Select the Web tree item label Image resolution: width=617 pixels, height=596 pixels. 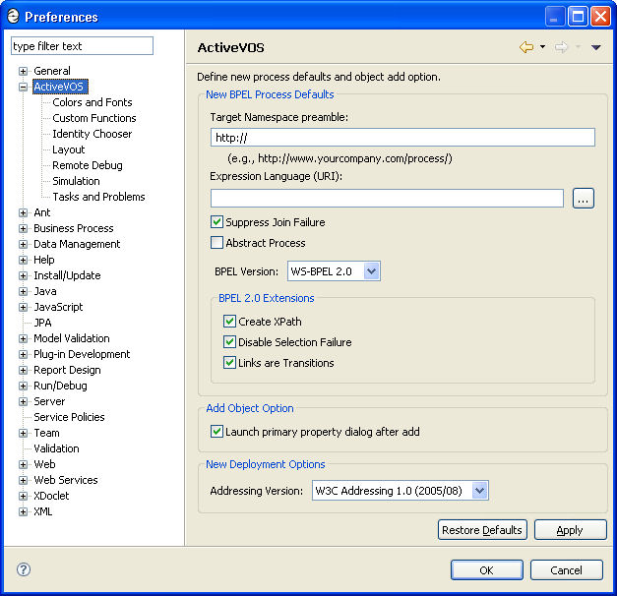[x=44, y=464]
